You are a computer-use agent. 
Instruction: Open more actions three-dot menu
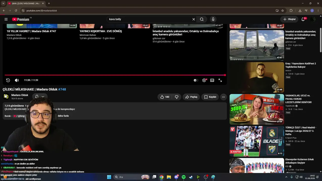click(223, 97)
